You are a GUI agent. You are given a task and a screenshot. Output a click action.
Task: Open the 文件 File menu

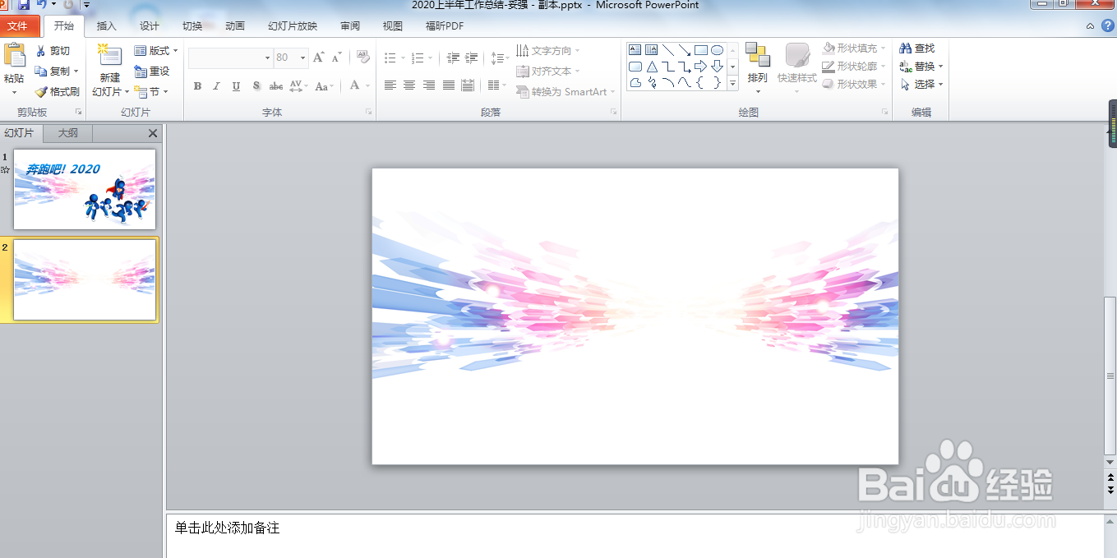(x=17, y=26)
